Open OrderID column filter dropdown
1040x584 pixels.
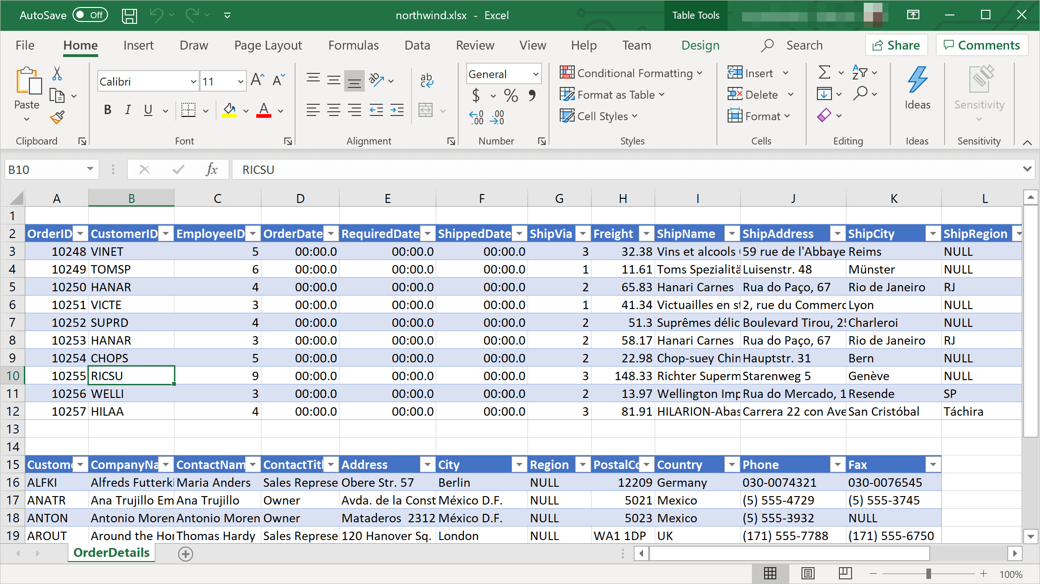pyautogui.click(x=81, y=233)
